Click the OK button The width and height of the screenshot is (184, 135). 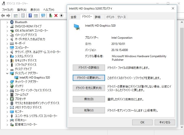pos(142,122)
